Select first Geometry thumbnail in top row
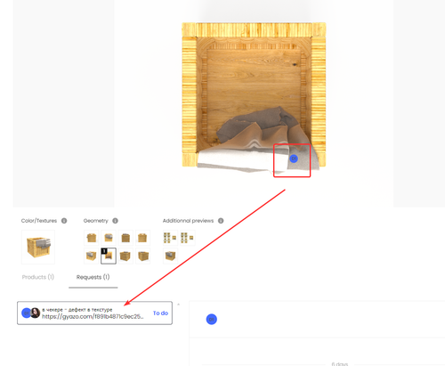445x366 pixels. coord(92,238)
